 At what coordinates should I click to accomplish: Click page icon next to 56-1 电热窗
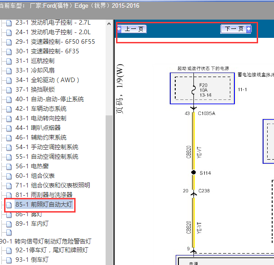9,166
